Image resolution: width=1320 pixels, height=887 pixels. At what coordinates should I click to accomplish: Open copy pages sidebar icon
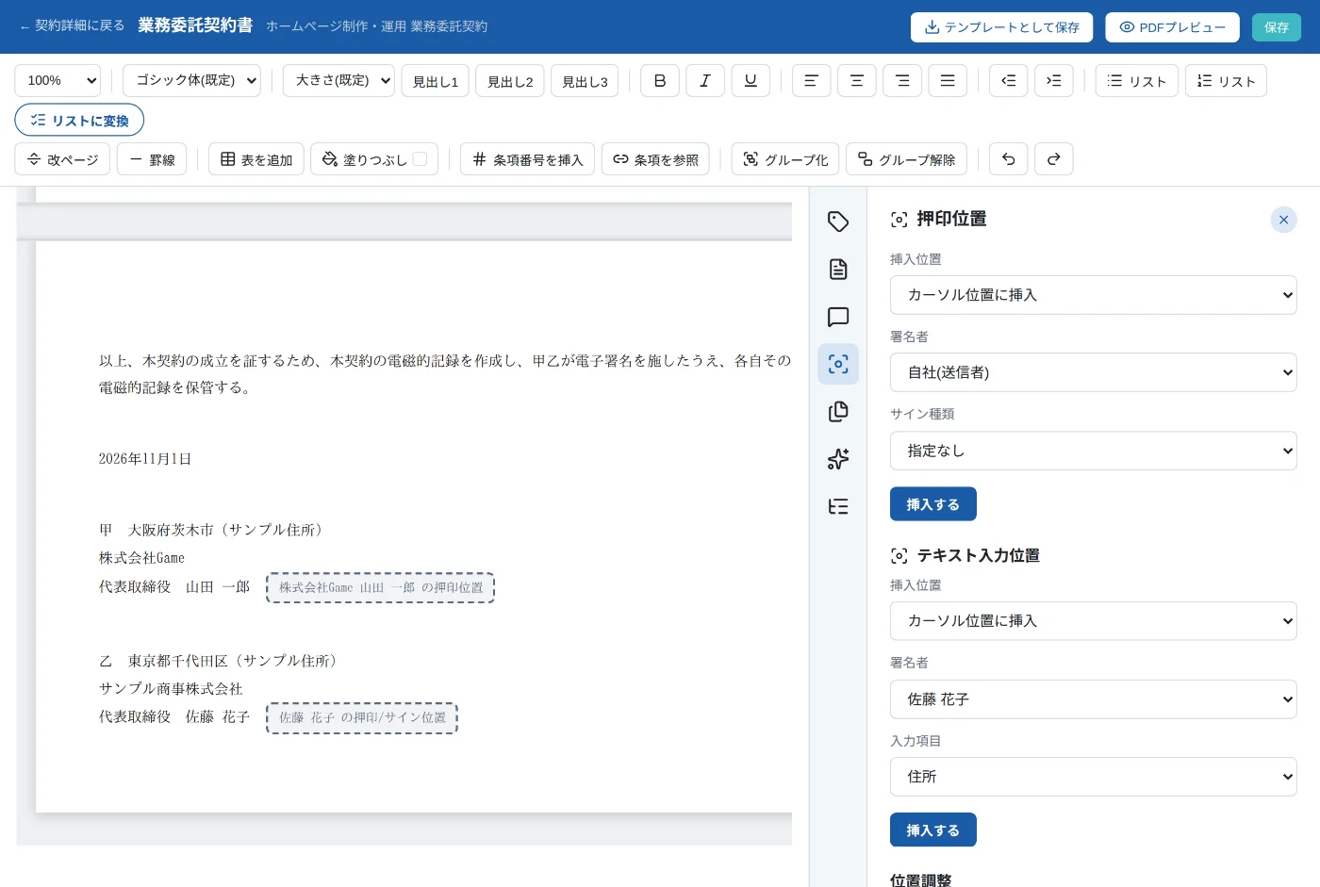pyautogui.click(x=838, y=412)
